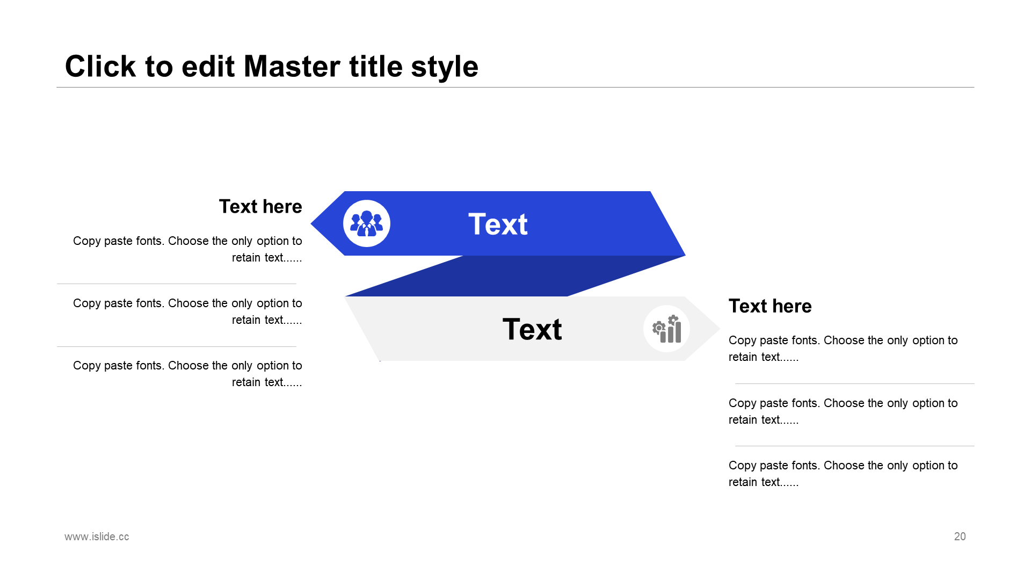
Task: Click the left "Text here" heading
Action: pos(260,207)
